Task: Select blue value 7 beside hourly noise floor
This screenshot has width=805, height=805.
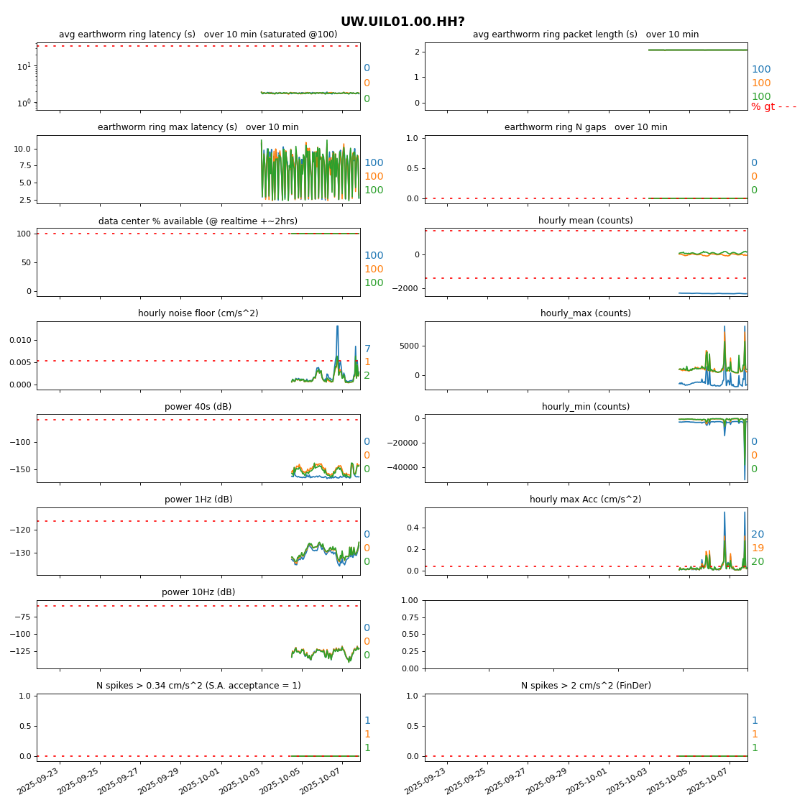Action: click(367, 349)
